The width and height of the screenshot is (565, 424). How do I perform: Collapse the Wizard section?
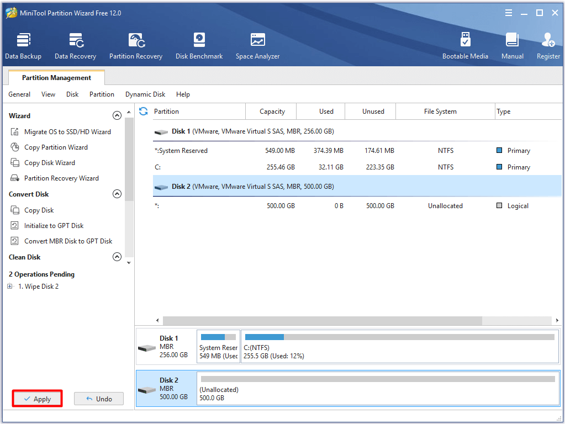pos(117,115)
